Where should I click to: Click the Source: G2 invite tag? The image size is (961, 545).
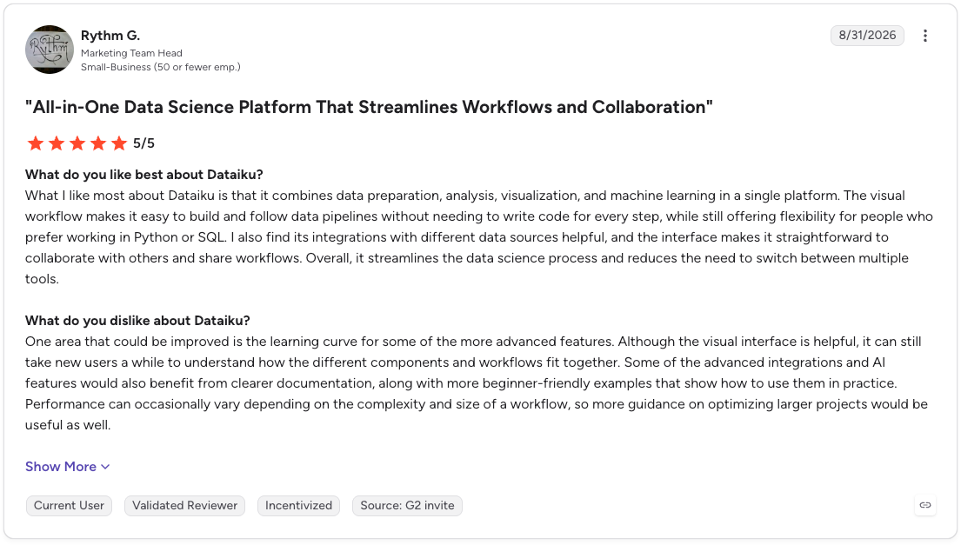click(407, 506)
